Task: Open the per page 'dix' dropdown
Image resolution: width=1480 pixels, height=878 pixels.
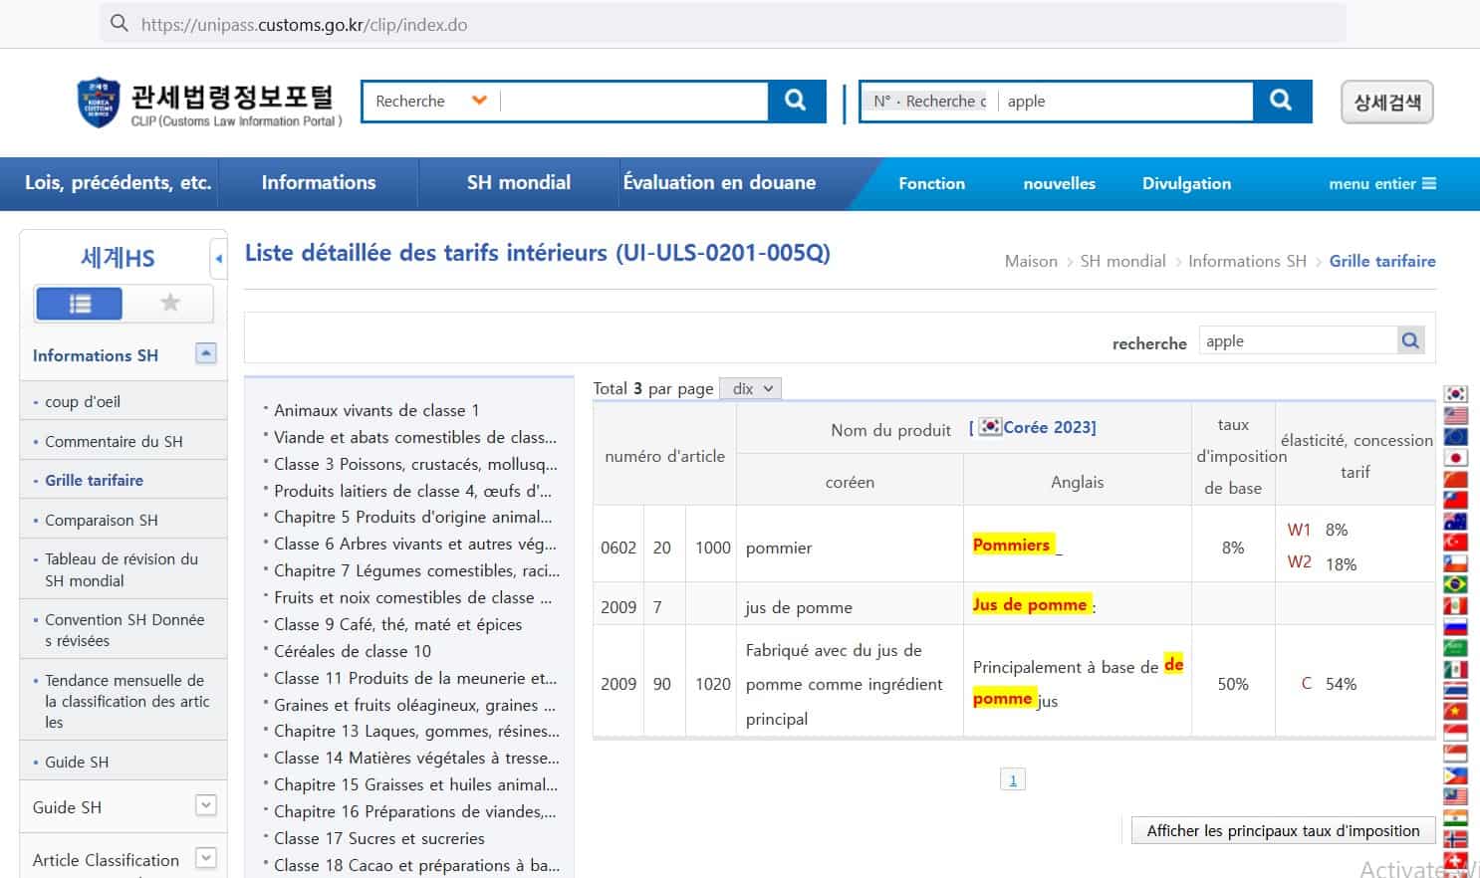Action: tap(752, 388)
